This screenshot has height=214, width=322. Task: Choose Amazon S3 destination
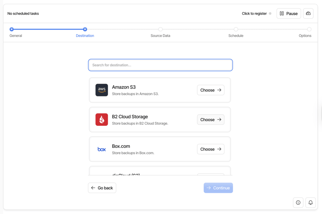pyautogui.click(x=211, y=90)
